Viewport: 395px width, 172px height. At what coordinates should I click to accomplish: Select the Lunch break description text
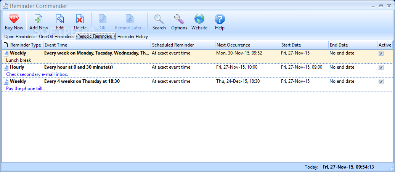tap(19, 60)
